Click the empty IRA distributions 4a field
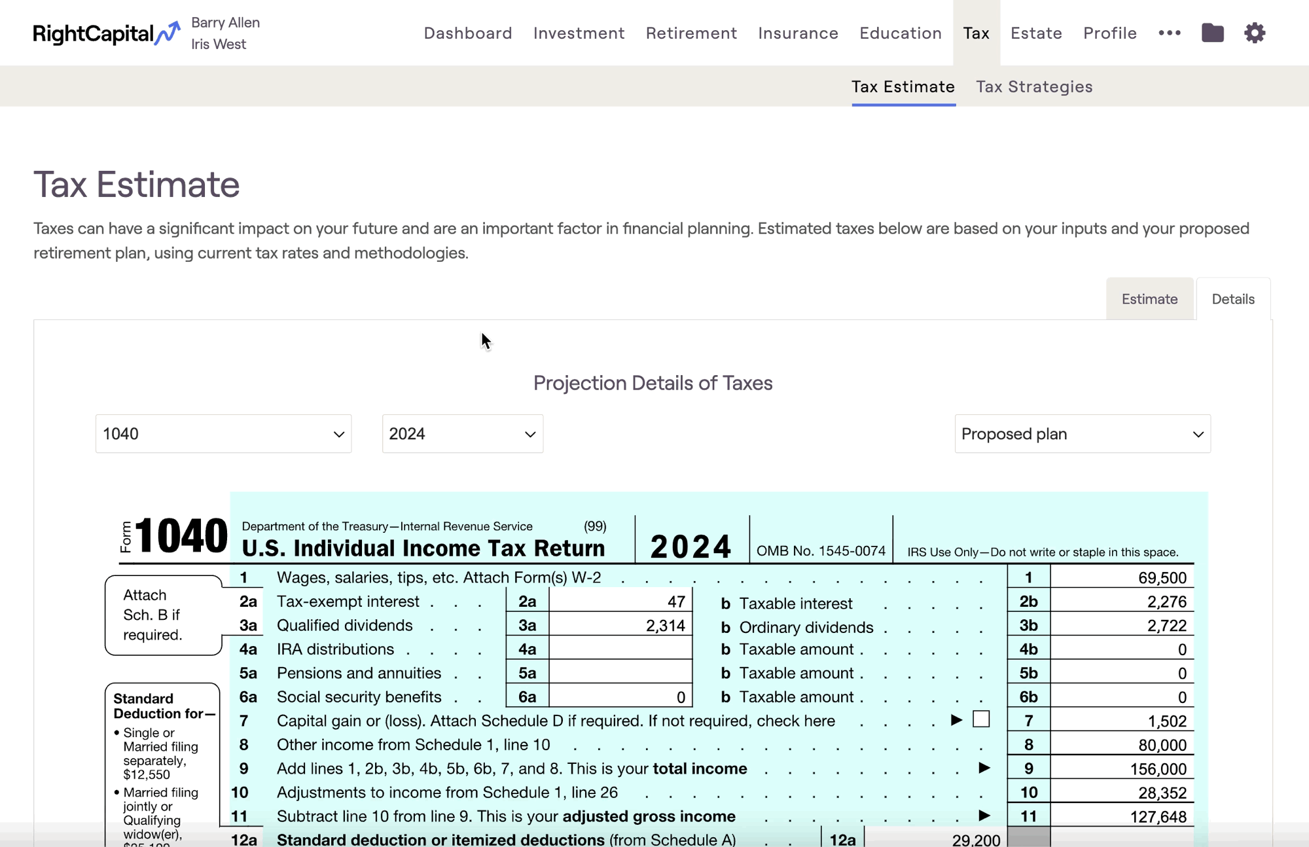This screenshot has width=1309, height=847. click(x=620, y=649)
